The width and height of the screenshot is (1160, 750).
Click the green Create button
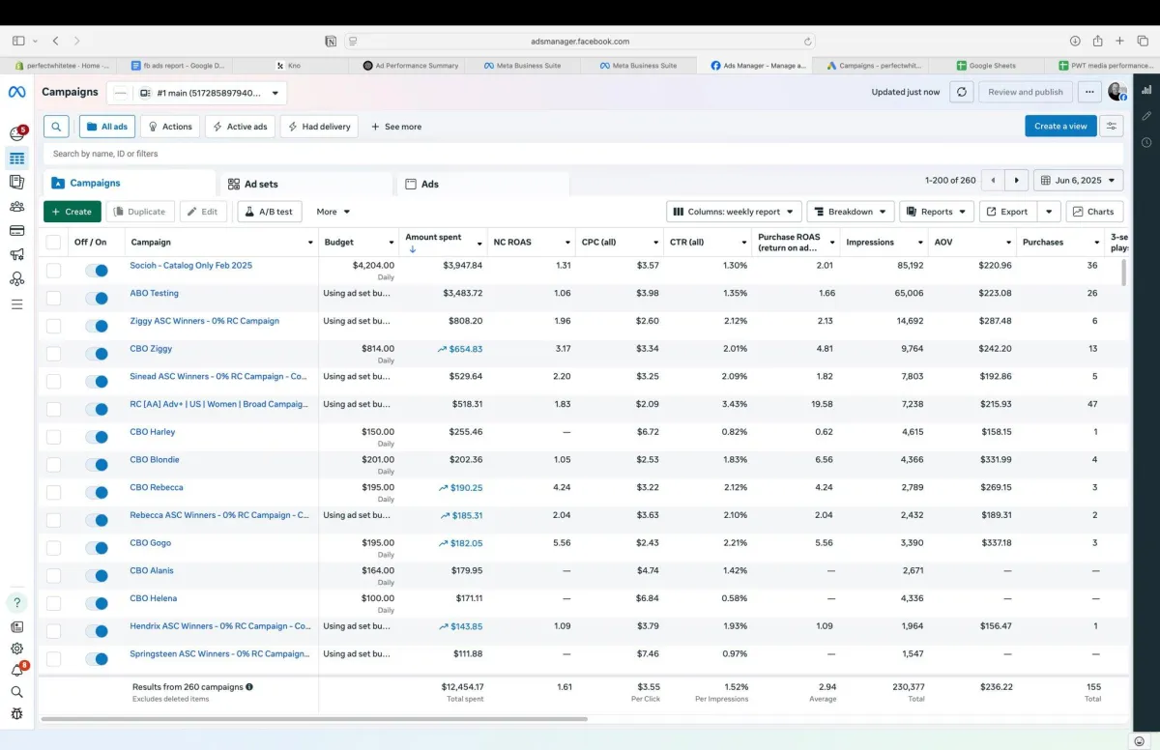pos(72,212)
